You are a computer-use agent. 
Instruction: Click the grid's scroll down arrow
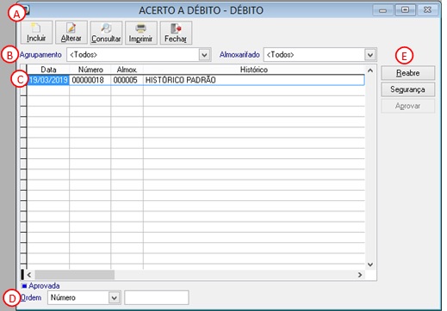point(370,265)
